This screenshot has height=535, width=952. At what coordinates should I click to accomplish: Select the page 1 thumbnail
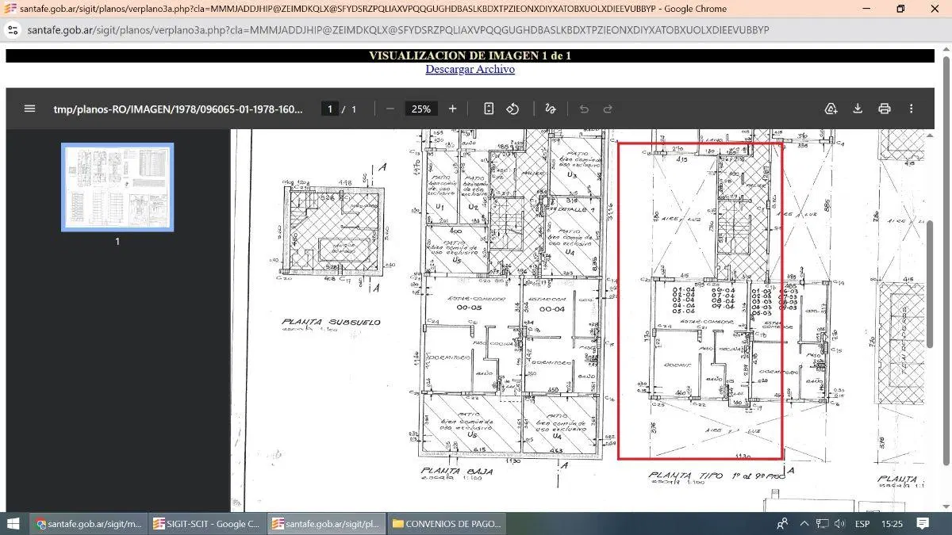[117, 187]
